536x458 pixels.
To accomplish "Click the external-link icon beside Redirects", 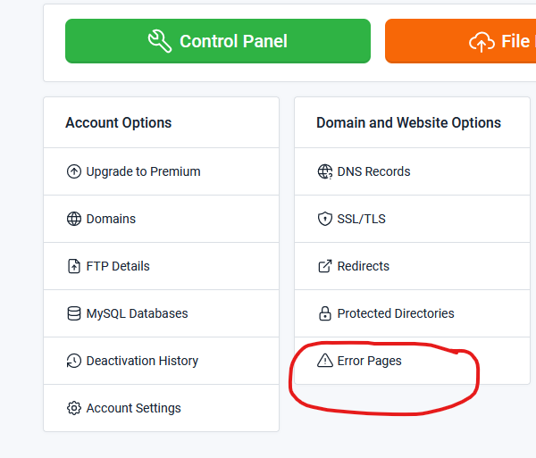I will [x=325, y=266].
